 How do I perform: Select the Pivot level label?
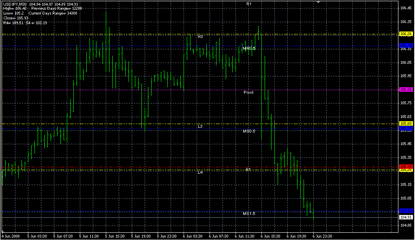[248, 93]
